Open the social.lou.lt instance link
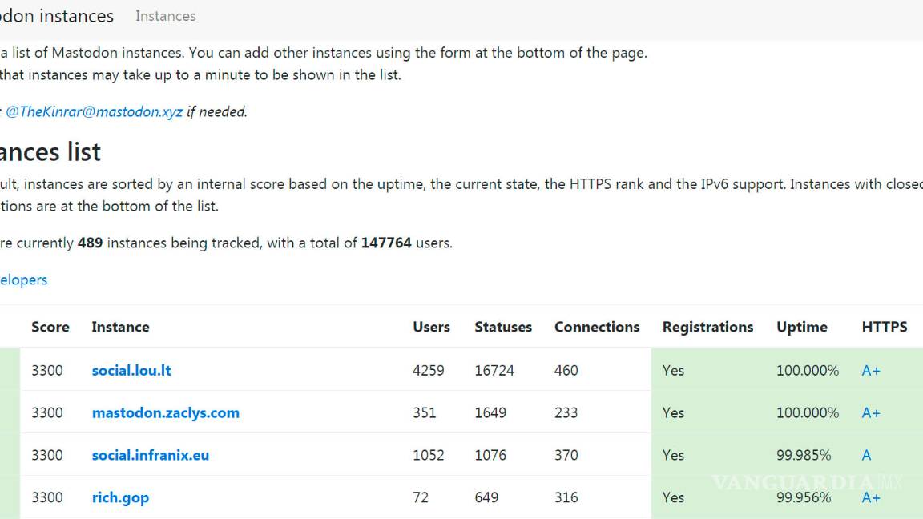 131,371
